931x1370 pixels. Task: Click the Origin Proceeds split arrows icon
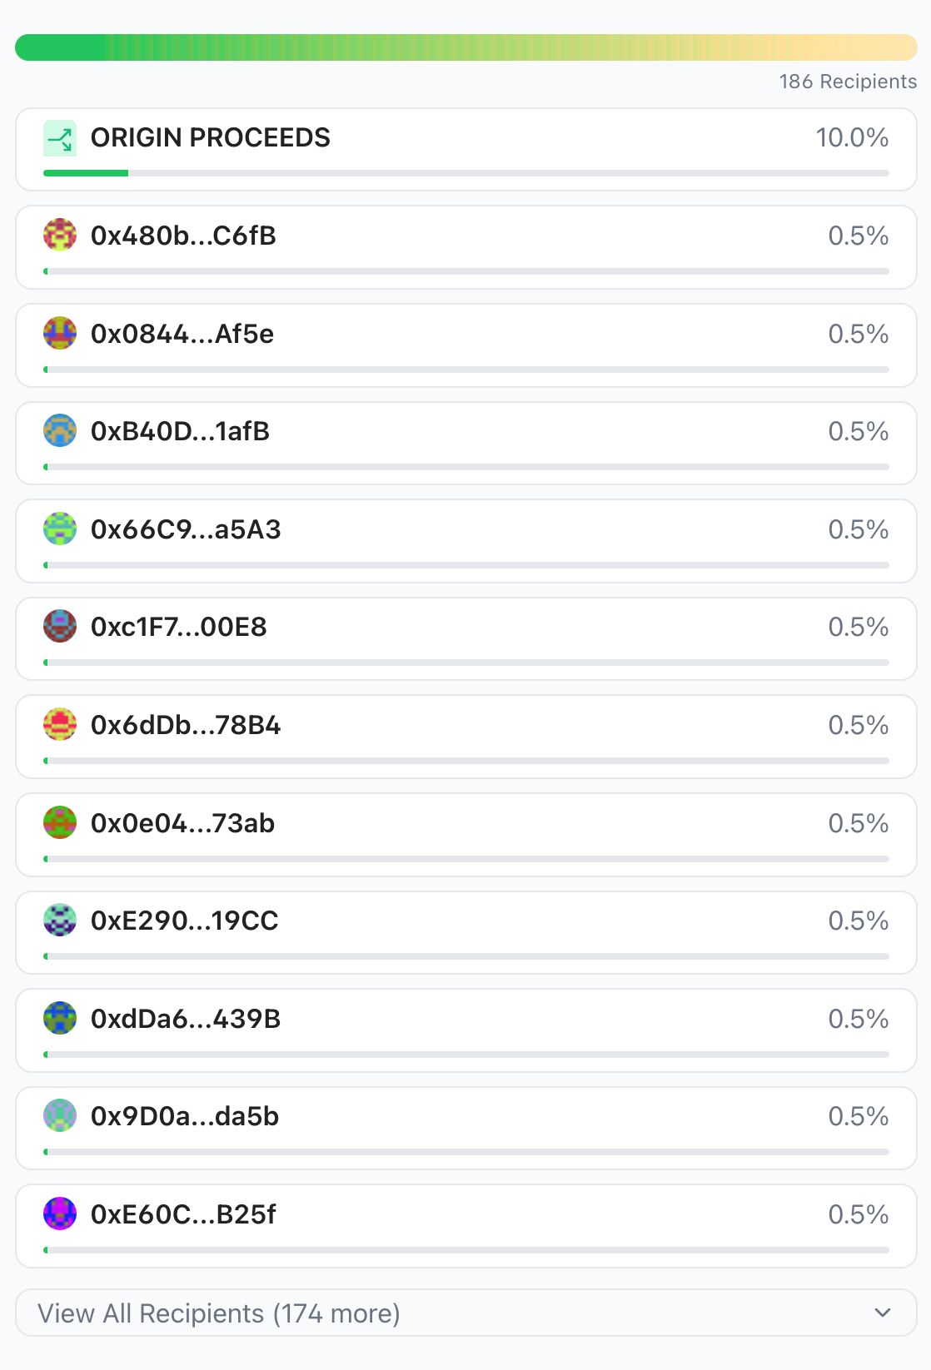[x=60, y=139]
